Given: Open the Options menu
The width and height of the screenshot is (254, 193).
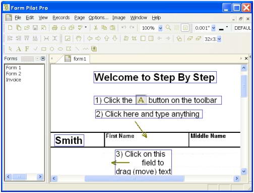Looking at the screenshot, I should coord(98,18).
